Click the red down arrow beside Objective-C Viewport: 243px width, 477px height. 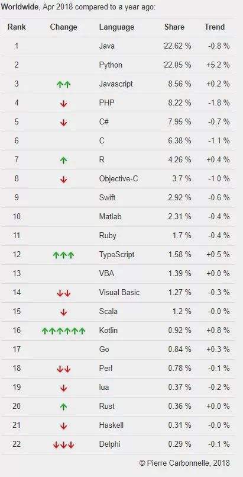tap(63, 179)
